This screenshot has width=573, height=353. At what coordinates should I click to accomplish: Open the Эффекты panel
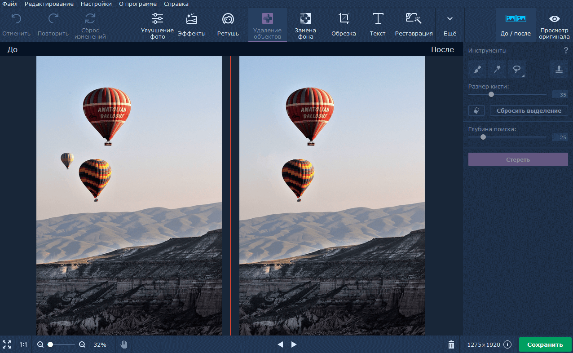191,25
